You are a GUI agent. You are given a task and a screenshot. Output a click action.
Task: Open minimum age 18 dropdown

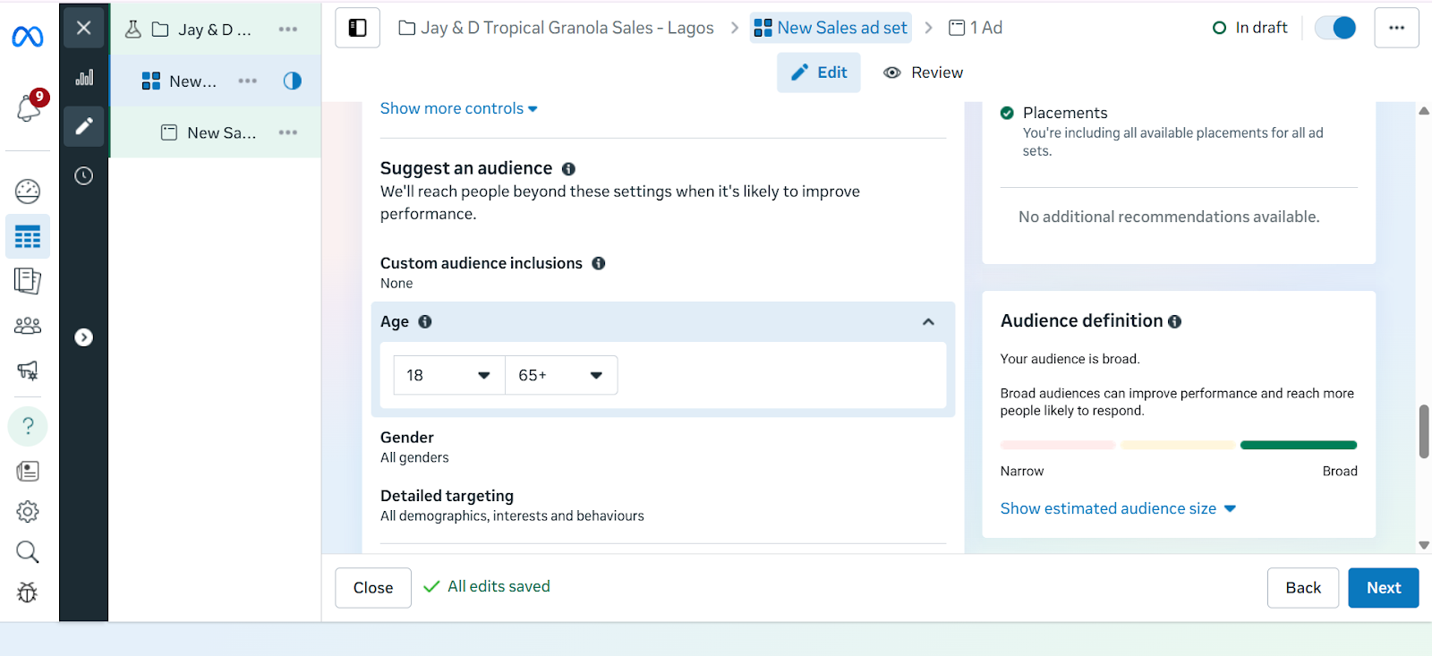[449, 375]
